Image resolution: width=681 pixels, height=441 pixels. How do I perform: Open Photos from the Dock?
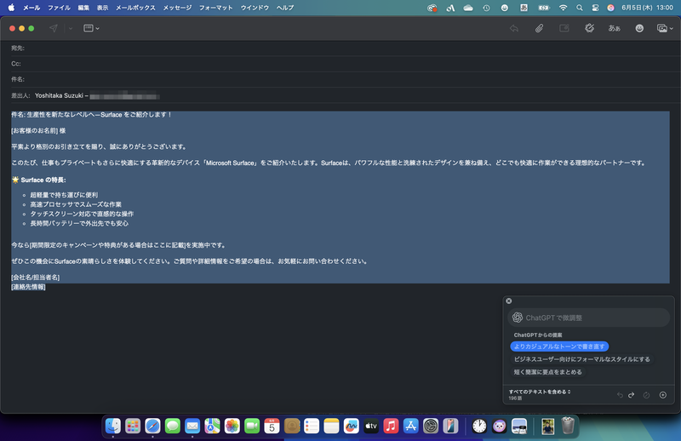232,426
